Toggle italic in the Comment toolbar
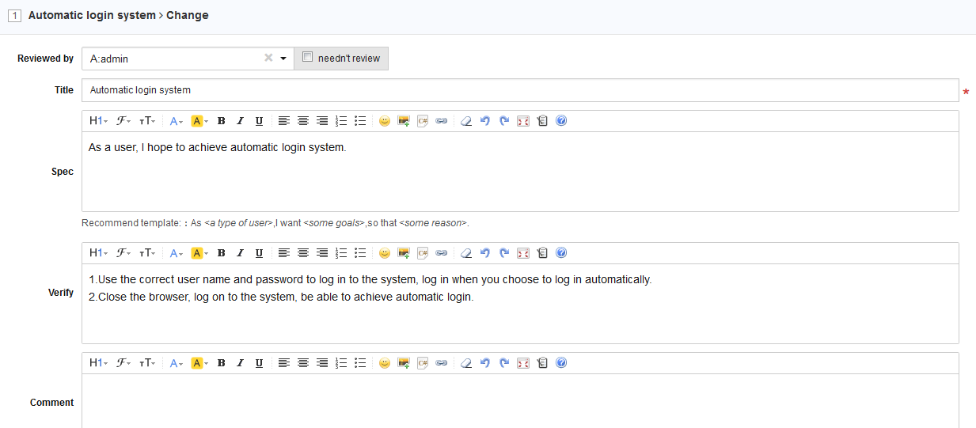This screenshot has height=428, width=976. (240, 363)
